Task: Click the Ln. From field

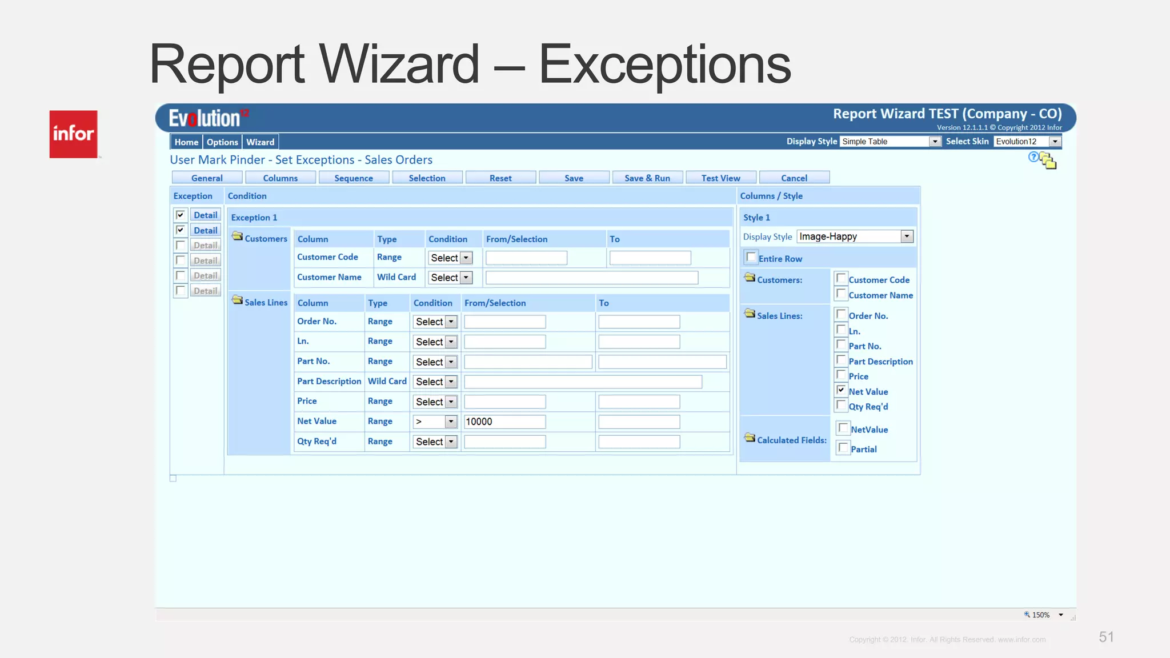Action: point(505,342)
